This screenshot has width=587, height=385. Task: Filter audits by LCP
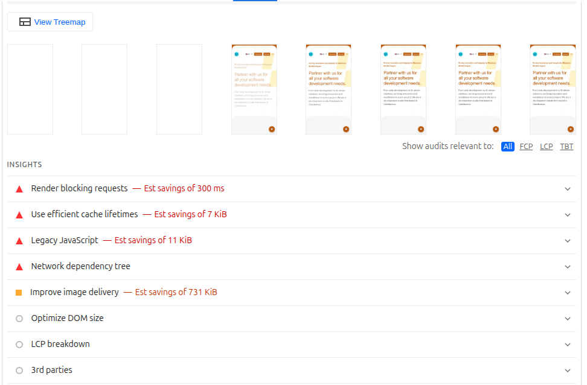pyautogui.click(x=546, y=147)
